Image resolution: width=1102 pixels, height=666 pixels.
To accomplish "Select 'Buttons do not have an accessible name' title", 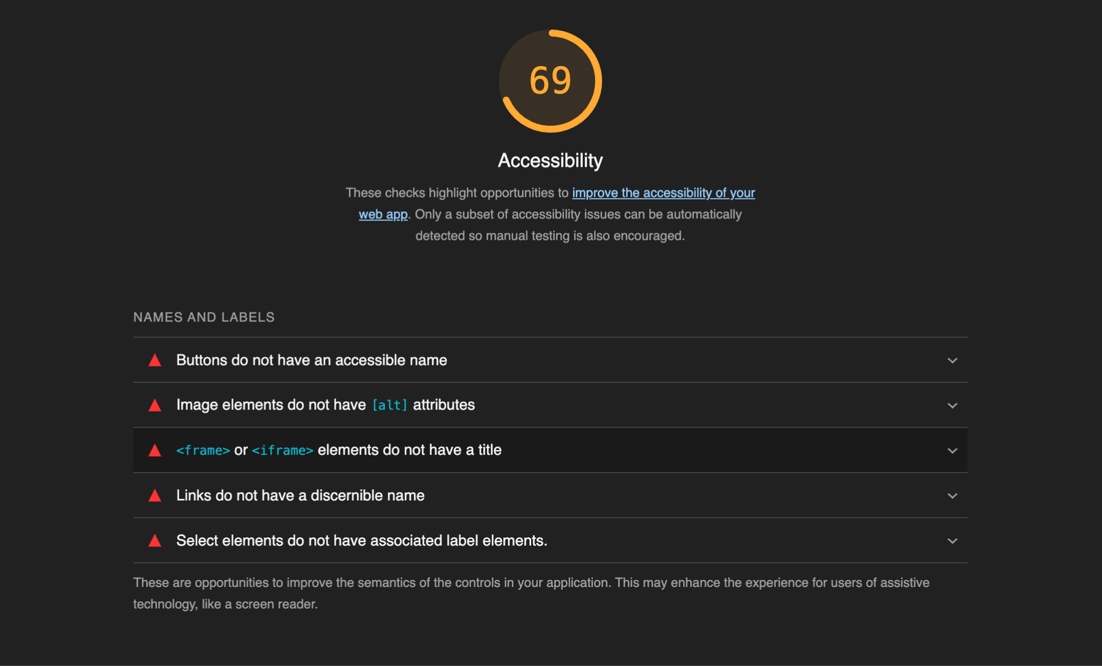I will pos(311,361).
